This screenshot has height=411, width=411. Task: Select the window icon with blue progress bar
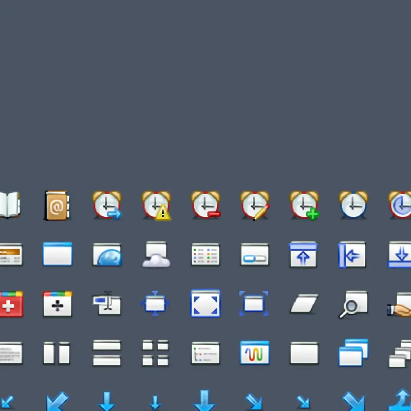[x=255, y=254]
